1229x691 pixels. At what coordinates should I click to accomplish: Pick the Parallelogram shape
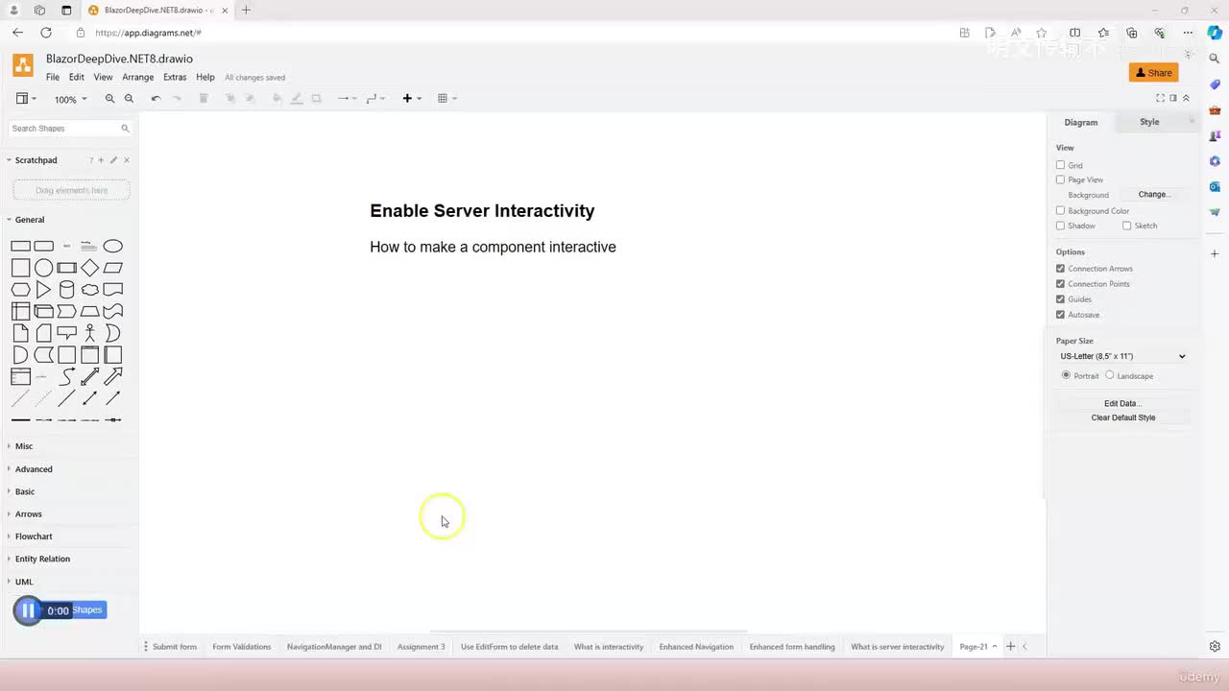pos(112,268)
